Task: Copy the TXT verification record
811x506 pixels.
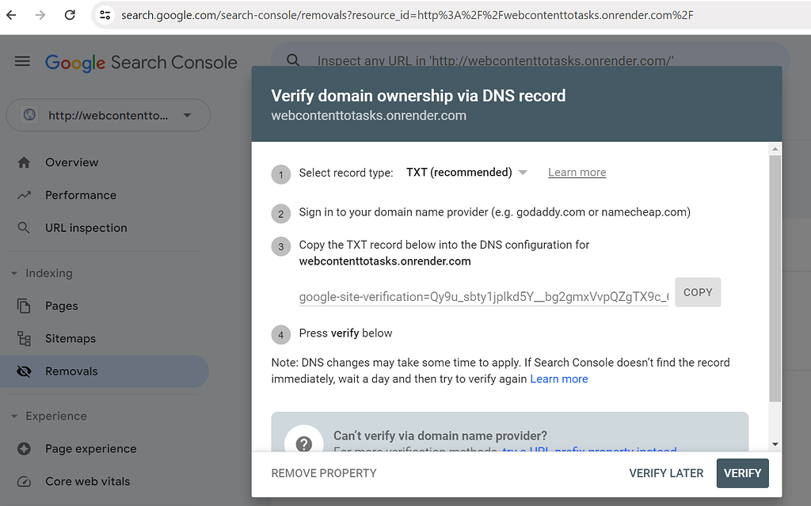Action: pyautogui.click(x=697, y=292)
